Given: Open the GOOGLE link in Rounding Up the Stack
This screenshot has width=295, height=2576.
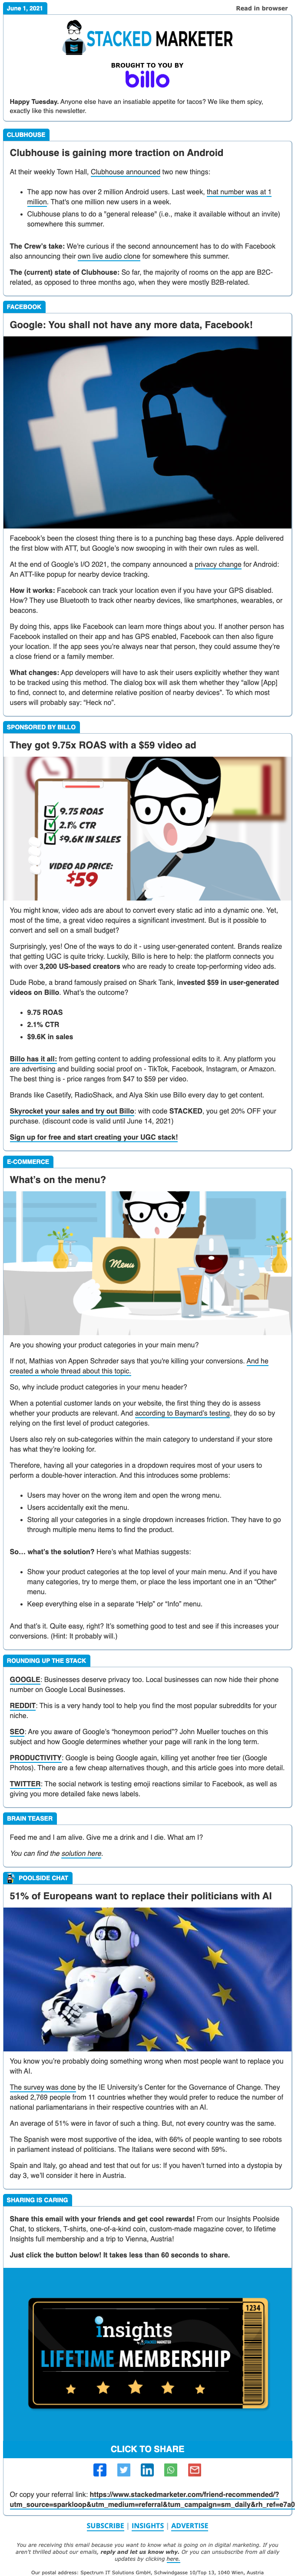Looking at the screenshot, I should click(25, 1680).
